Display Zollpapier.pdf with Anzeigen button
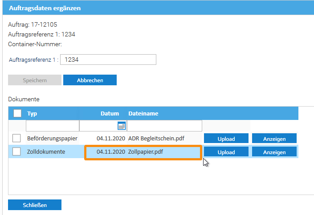Viewport: 314px width, 215px height. click(x=274, y=152)
